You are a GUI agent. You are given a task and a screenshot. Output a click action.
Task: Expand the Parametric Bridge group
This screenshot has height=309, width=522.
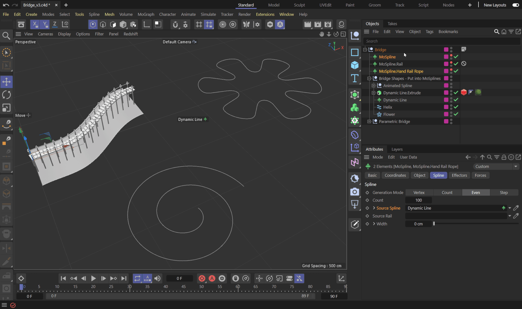click(x=369, y=122)
